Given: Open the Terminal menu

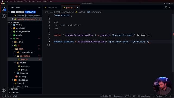Looking at the screenshot, I should point(39,1).
